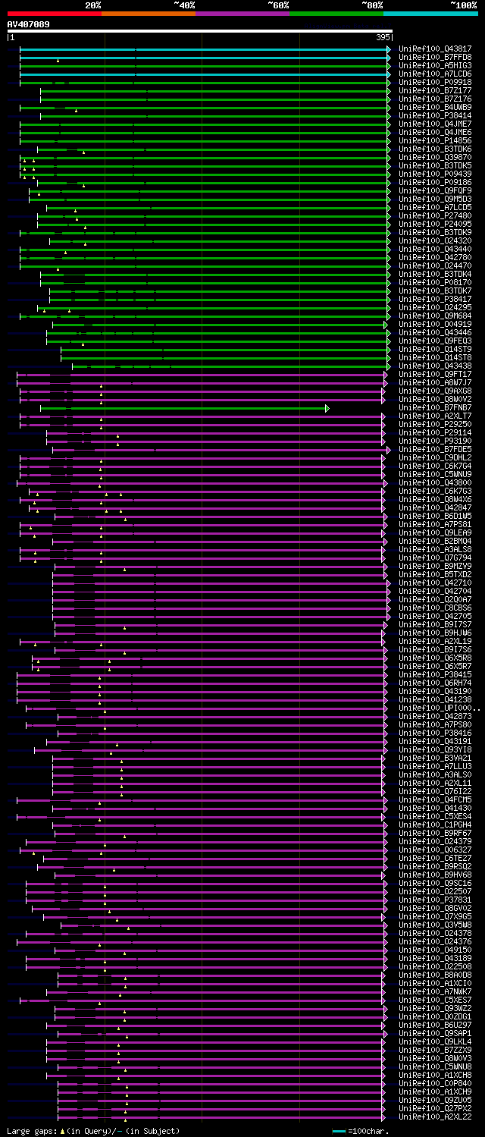The height and width of the screenshot is (1137, 485).
Task: Select the UniRef100_P38416 label
Action: [x=436, y=733]
